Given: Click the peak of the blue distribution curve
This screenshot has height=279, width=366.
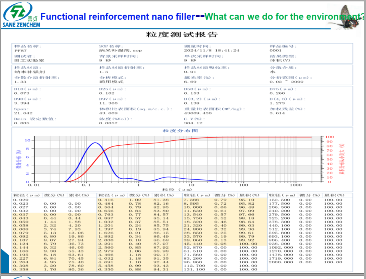Looking at the screenshot, I should click(95, 143).
